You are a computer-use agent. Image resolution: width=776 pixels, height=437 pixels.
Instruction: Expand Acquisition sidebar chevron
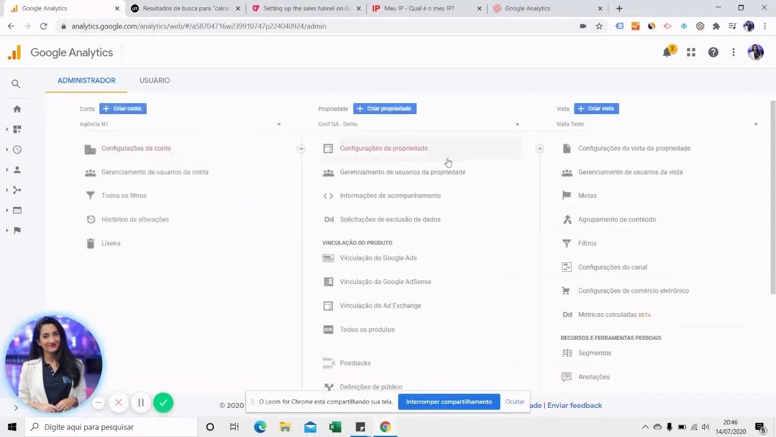click(7, 190)
